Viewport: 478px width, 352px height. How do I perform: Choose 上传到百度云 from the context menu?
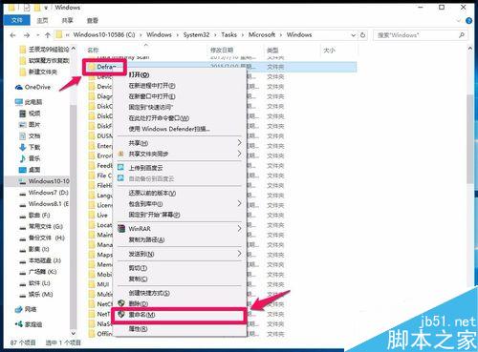146,168
